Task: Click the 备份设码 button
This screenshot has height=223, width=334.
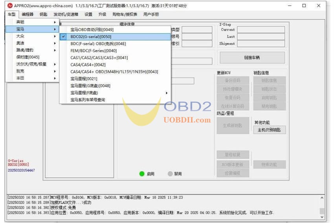Action: click(x=233, y=80)
